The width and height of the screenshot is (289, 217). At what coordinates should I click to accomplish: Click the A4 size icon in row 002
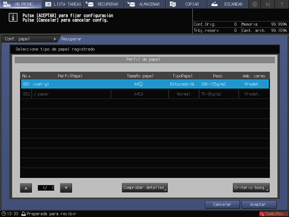coord(139,94)
